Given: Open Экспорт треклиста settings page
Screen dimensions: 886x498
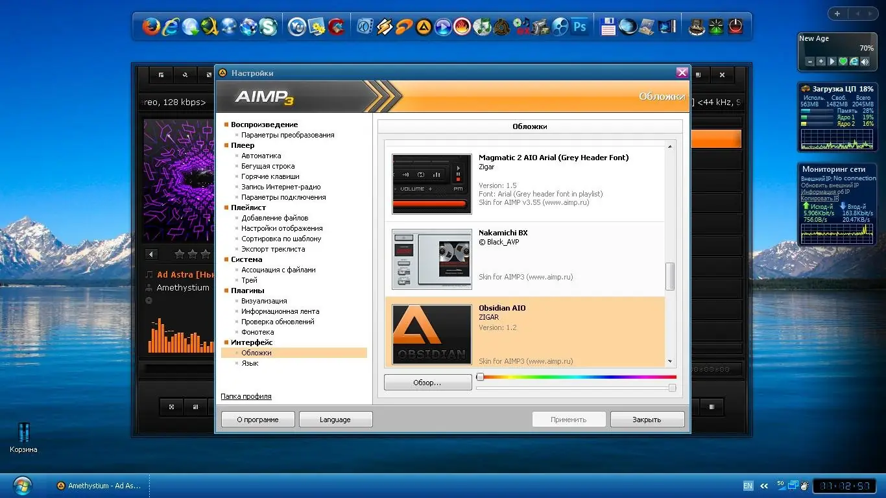Looking at the screenshot, I should (273, 249).
